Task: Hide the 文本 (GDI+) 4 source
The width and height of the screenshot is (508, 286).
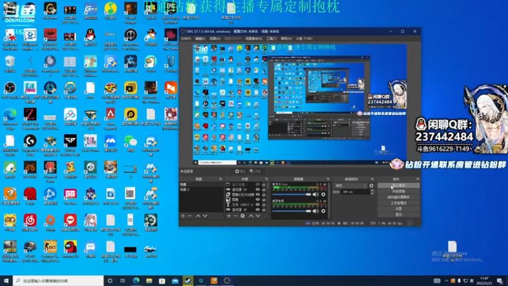Action: 258,205
